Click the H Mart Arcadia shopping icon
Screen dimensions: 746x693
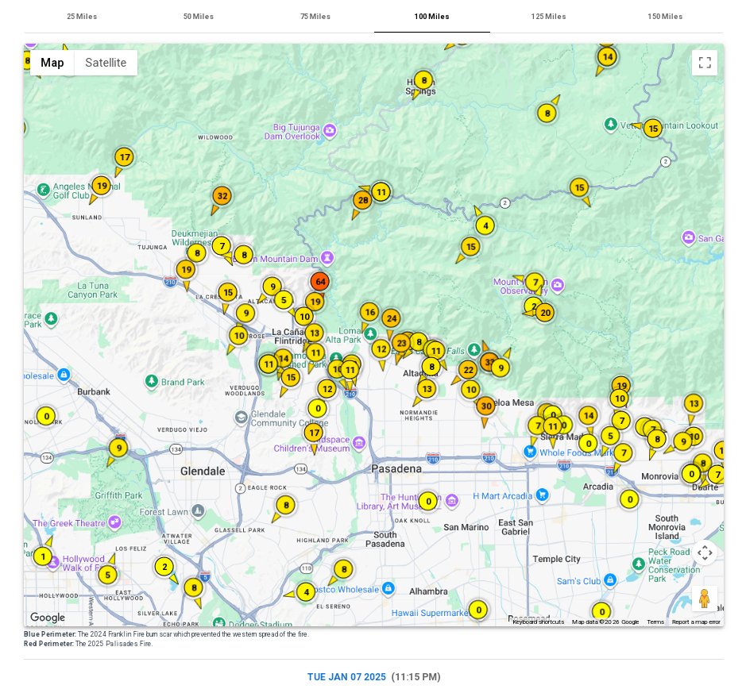(542, 495)
